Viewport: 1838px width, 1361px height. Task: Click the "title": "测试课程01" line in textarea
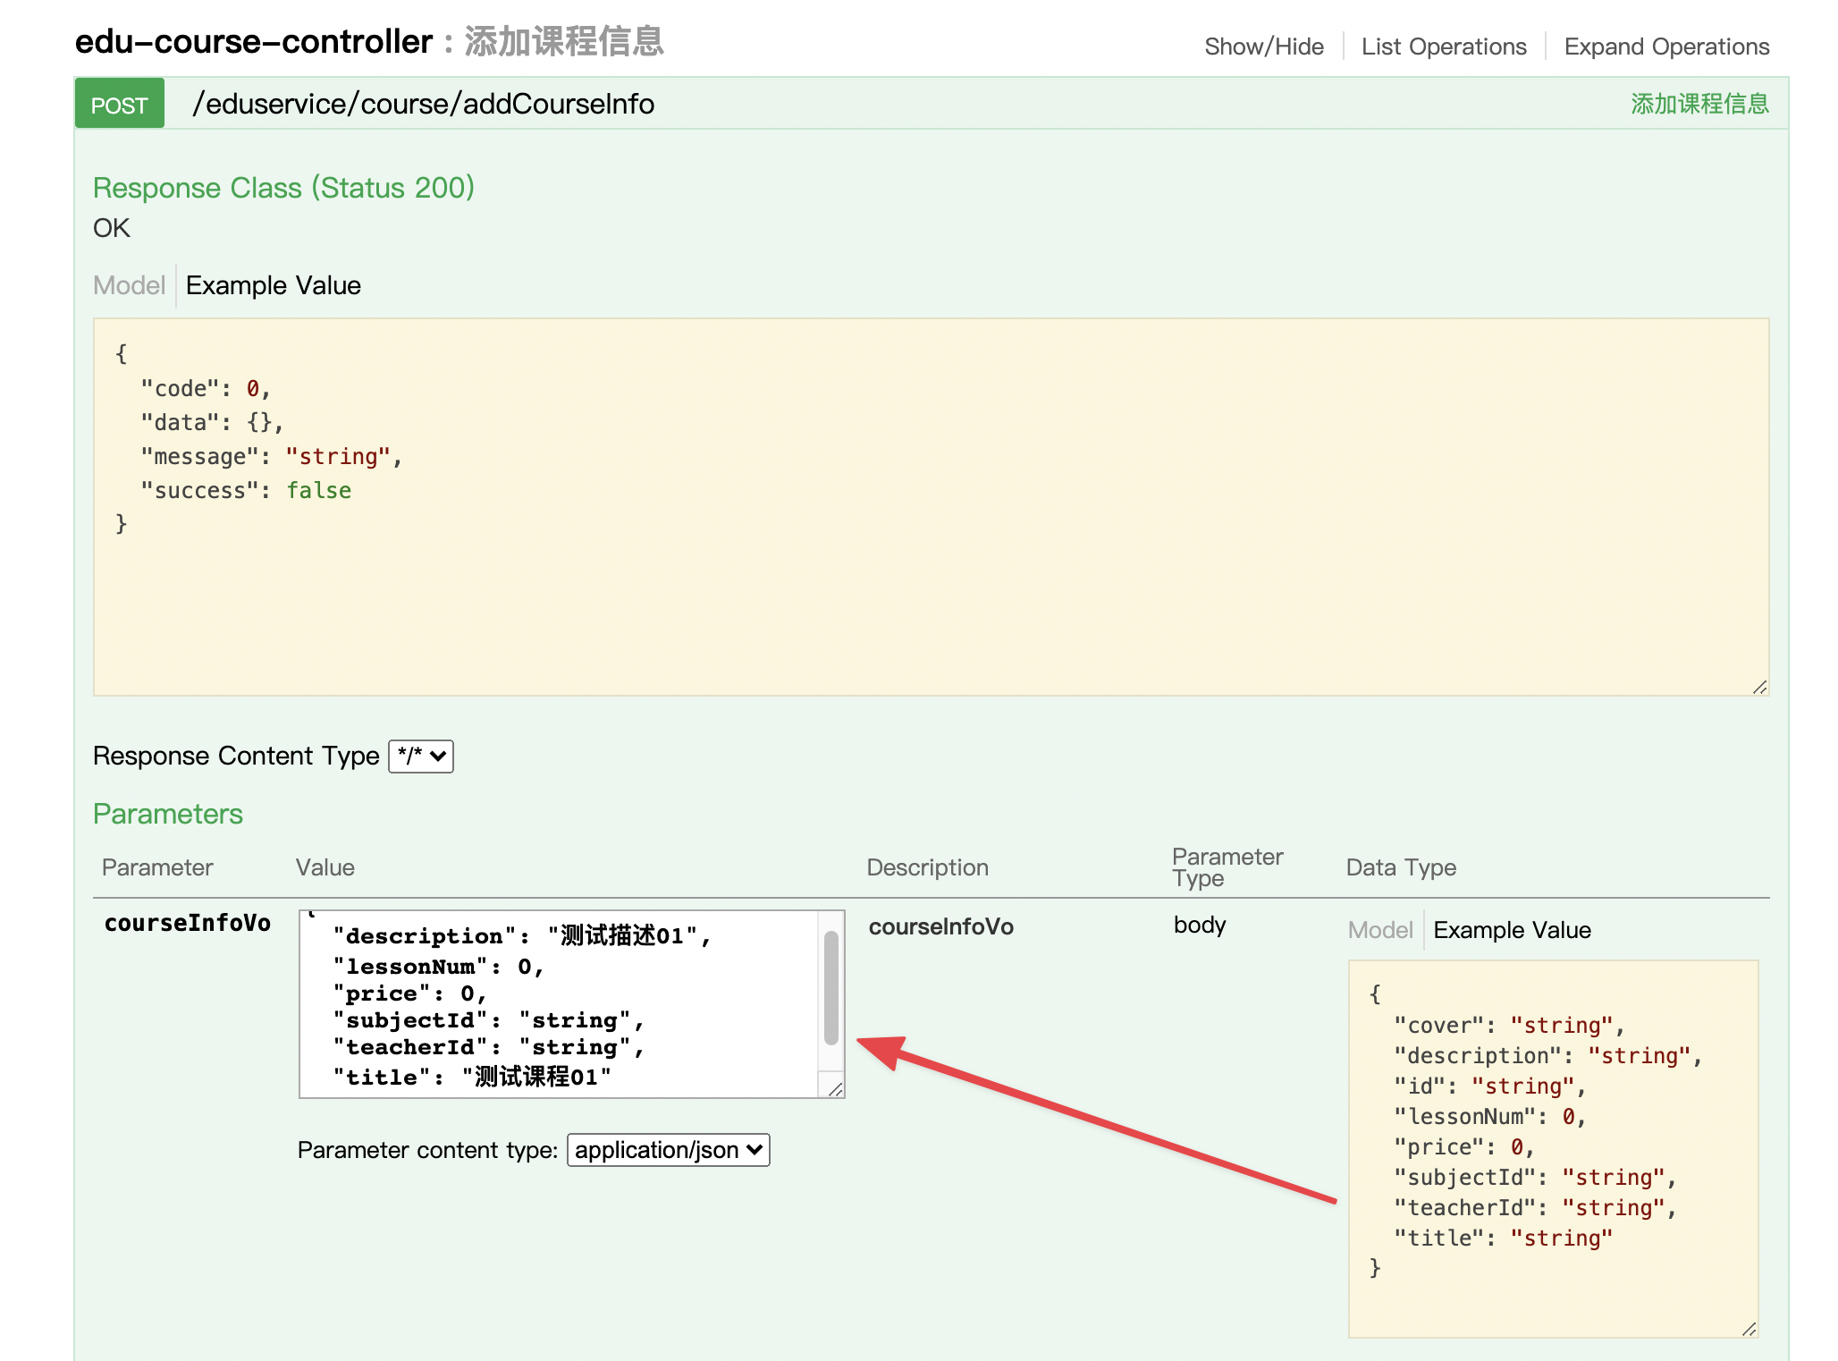point(472,1077)
